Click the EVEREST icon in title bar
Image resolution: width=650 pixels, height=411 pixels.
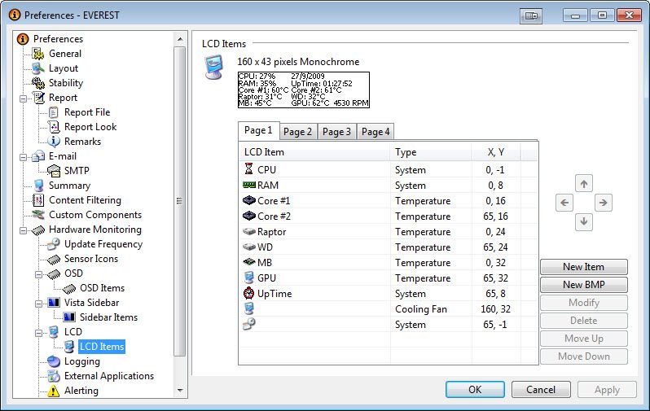coord(15,15)
